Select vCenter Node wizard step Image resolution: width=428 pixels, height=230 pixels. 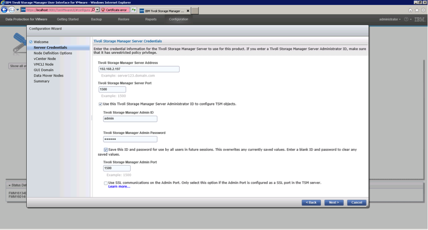[x=45, y=59]
